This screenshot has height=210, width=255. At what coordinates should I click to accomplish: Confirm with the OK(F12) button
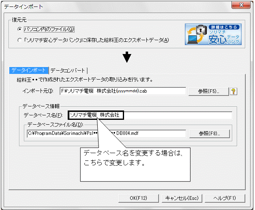coord(138,198)
